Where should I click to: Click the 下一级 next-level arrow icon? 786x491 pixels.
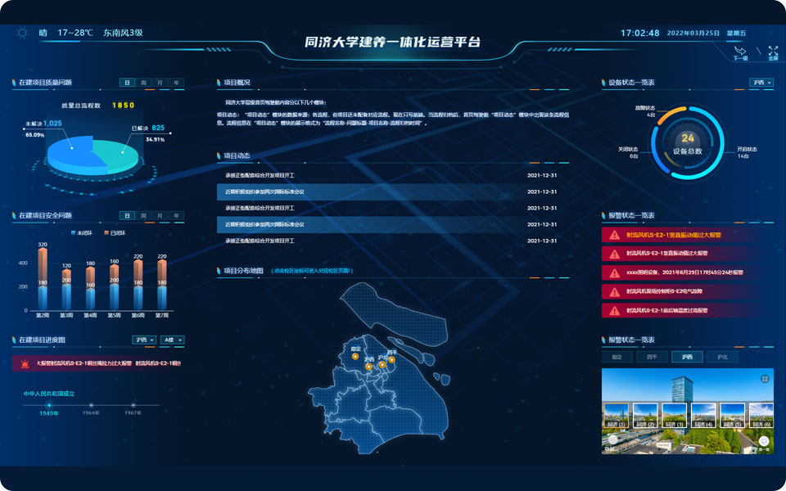740,51
